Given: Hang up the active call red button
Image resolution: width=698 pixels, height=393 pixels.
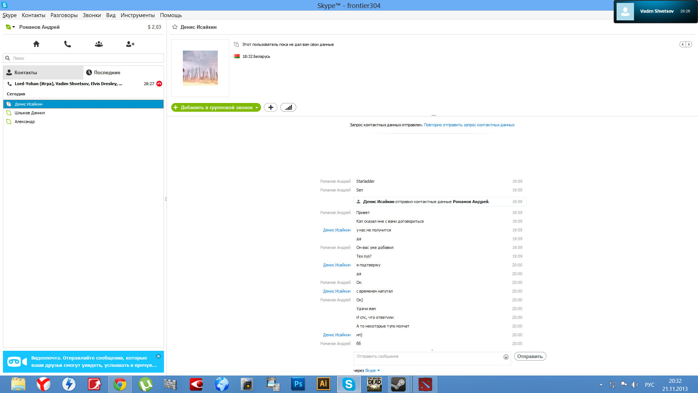Looking at the screenshot, I should [159, 84].
